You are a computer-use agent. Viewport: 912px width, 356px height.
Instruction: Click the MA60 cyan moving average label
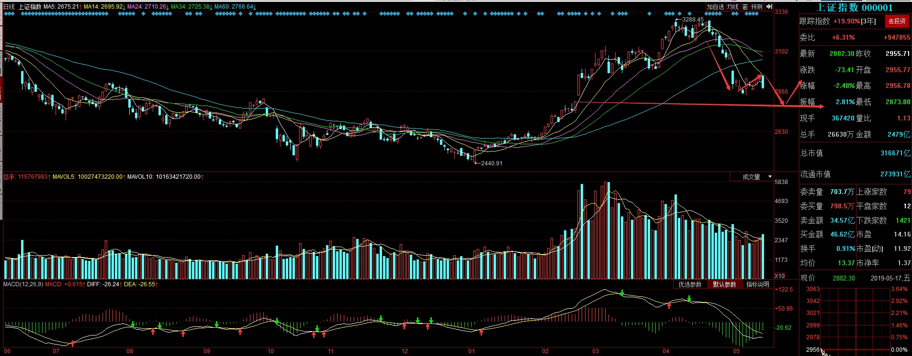pyautogui.click(x=235, y=7)
